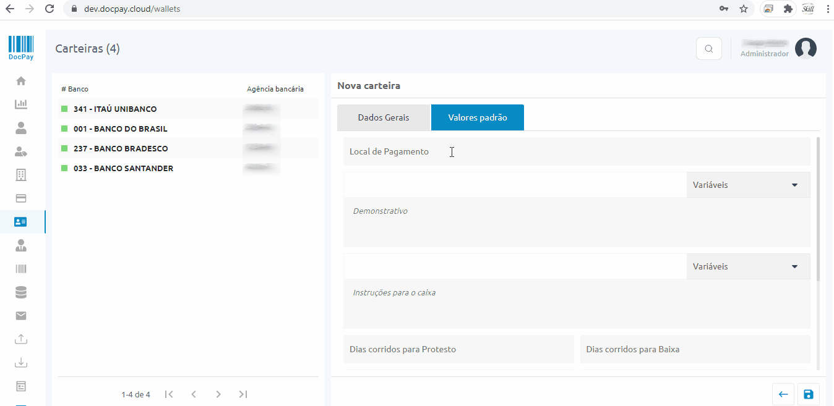
Task: Click the back arrow button in form footer
Action: [783, 394]
